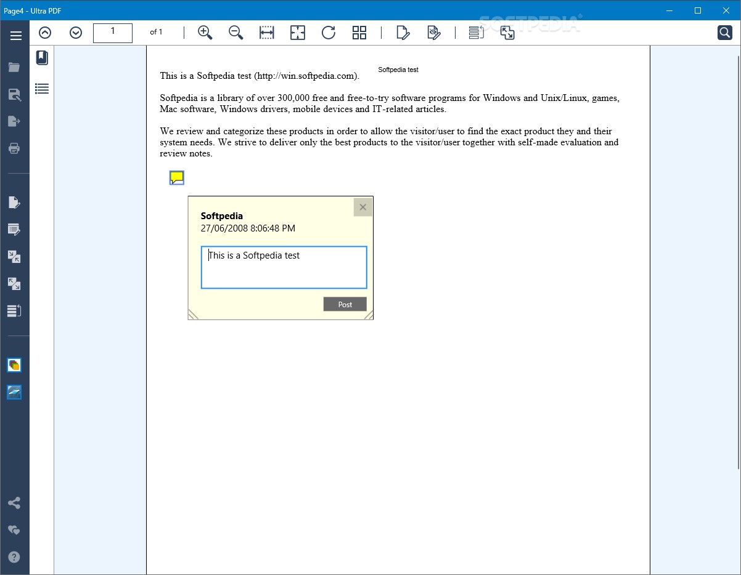This screenshot has width=741, height=575.
Task: Click text reflow icon in sidebar
Action: click(14, 311)
